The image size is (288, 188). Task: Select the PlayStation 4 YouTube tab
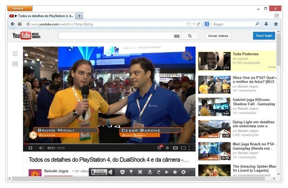point(42,16)
